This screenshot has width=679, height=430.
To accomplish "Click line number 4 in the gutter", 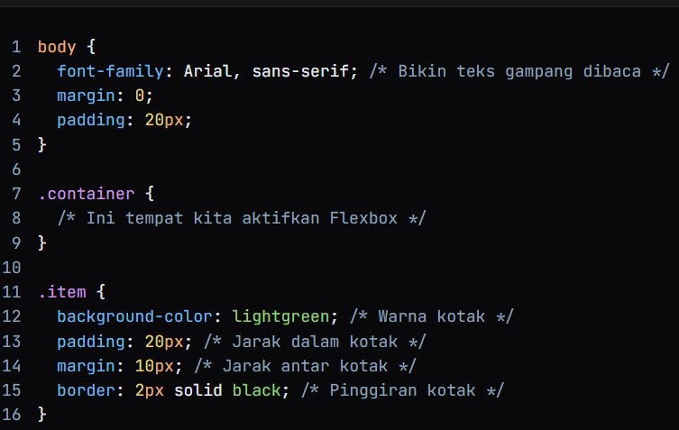I will [16, 120].
